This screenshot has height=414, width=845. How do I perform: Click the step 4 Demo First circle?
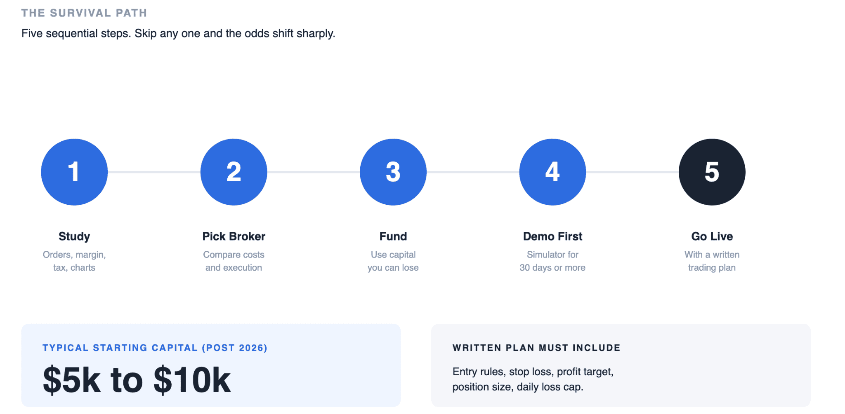tap(552, 172)
